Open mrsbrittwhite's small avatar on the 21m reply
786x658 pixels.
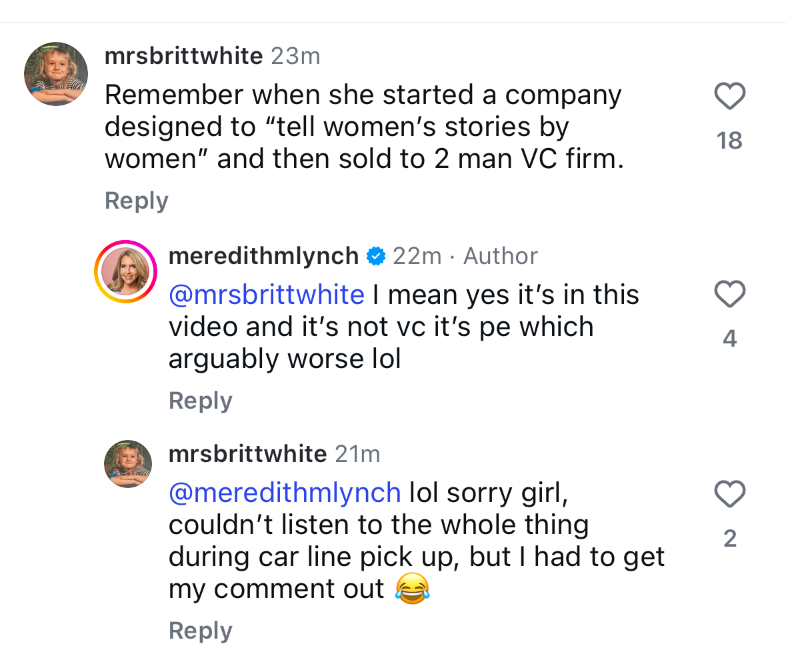pos(128,463)
